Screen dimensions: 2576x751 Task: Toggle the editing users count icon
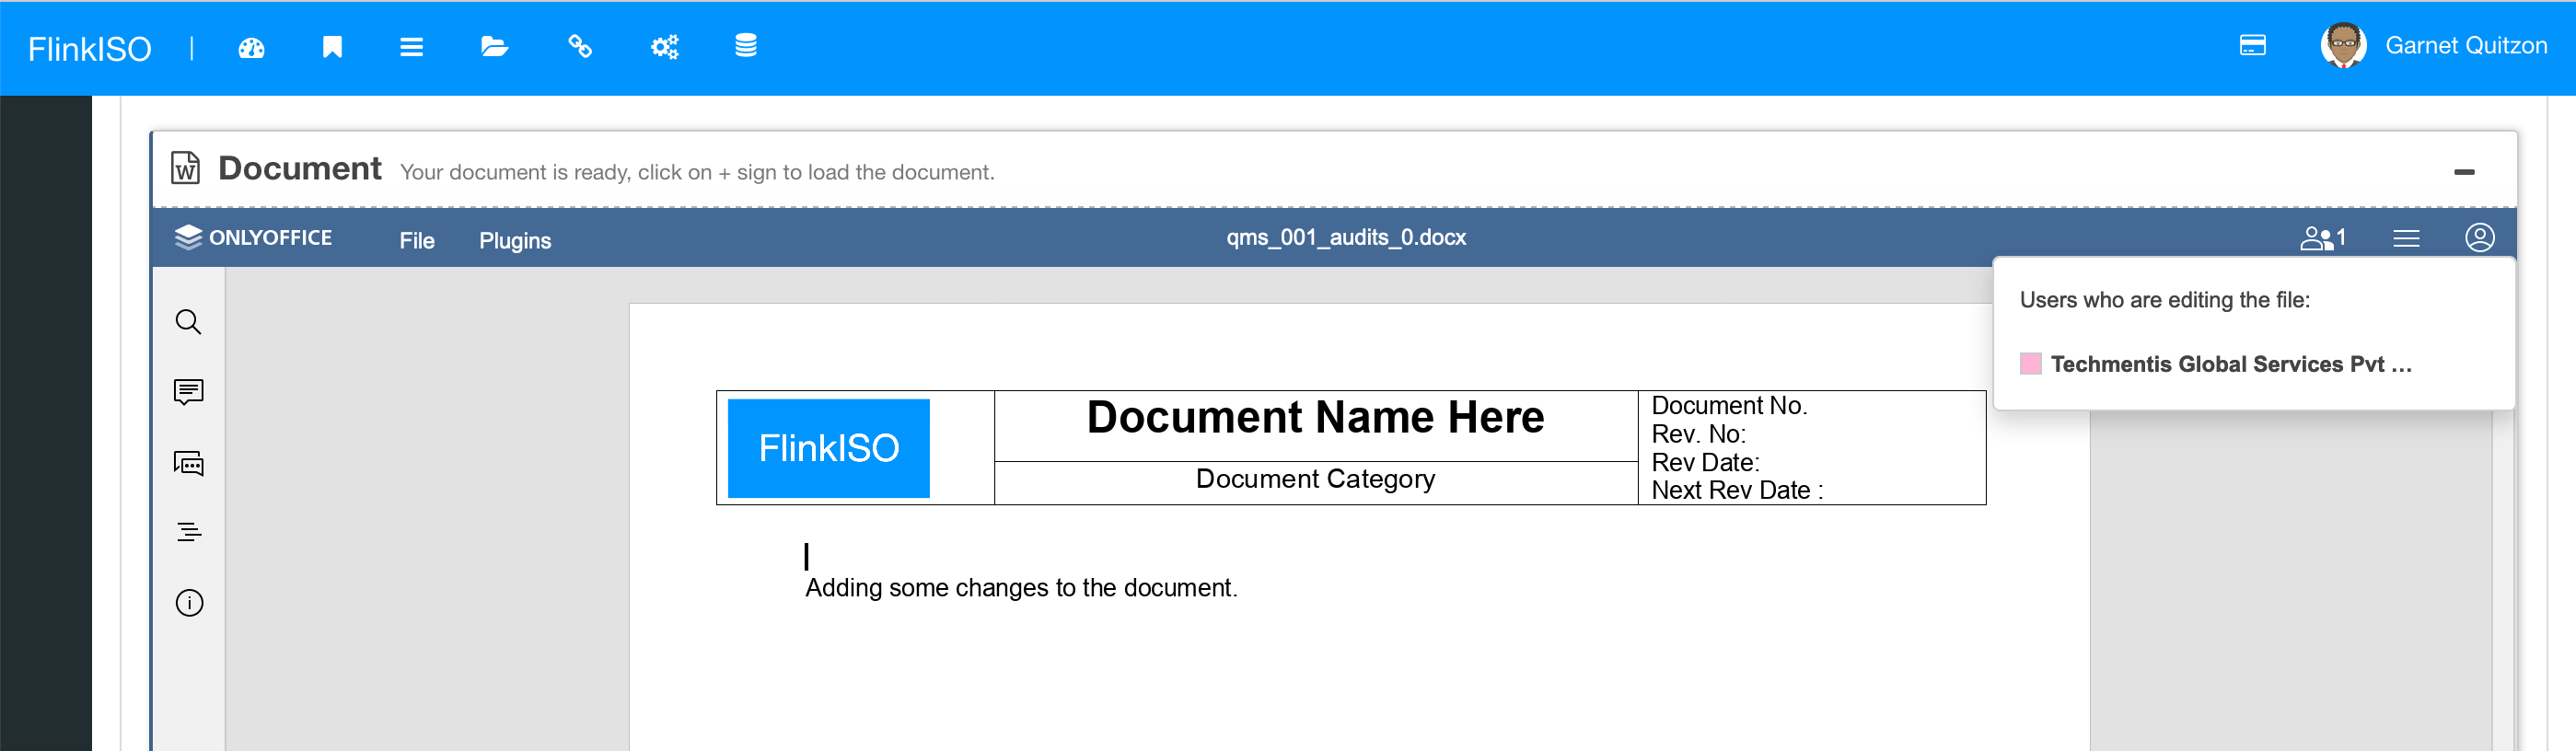click(x=2322, y=238)
